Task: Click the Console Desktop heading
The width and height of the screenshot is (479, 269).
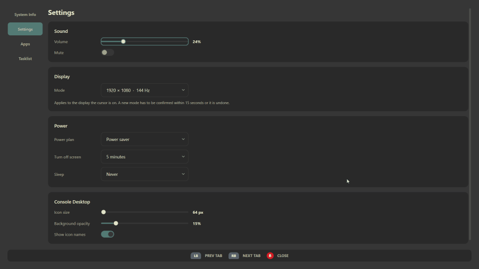Action: click(x=72, y=202)
